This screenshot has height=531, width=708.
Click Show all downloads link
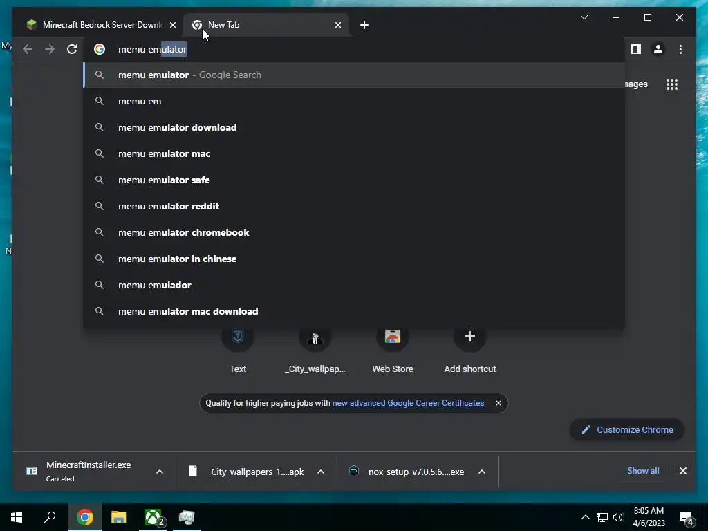[x=643, y=471]
